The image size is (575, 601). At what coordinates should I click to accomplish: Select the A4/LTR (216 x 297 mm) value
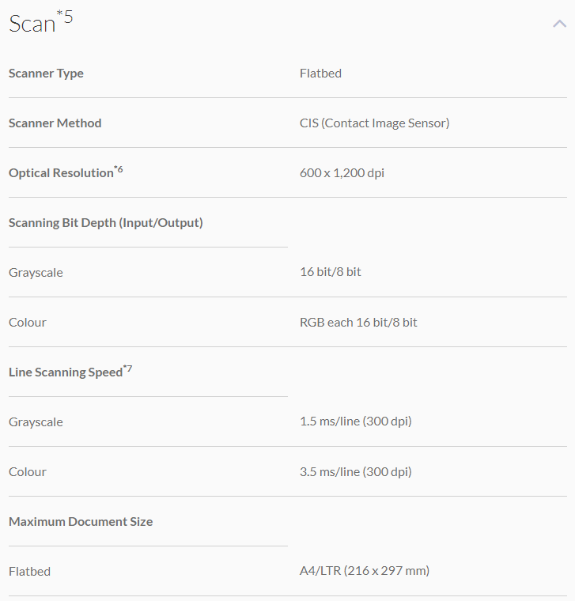tap(364, 572)
